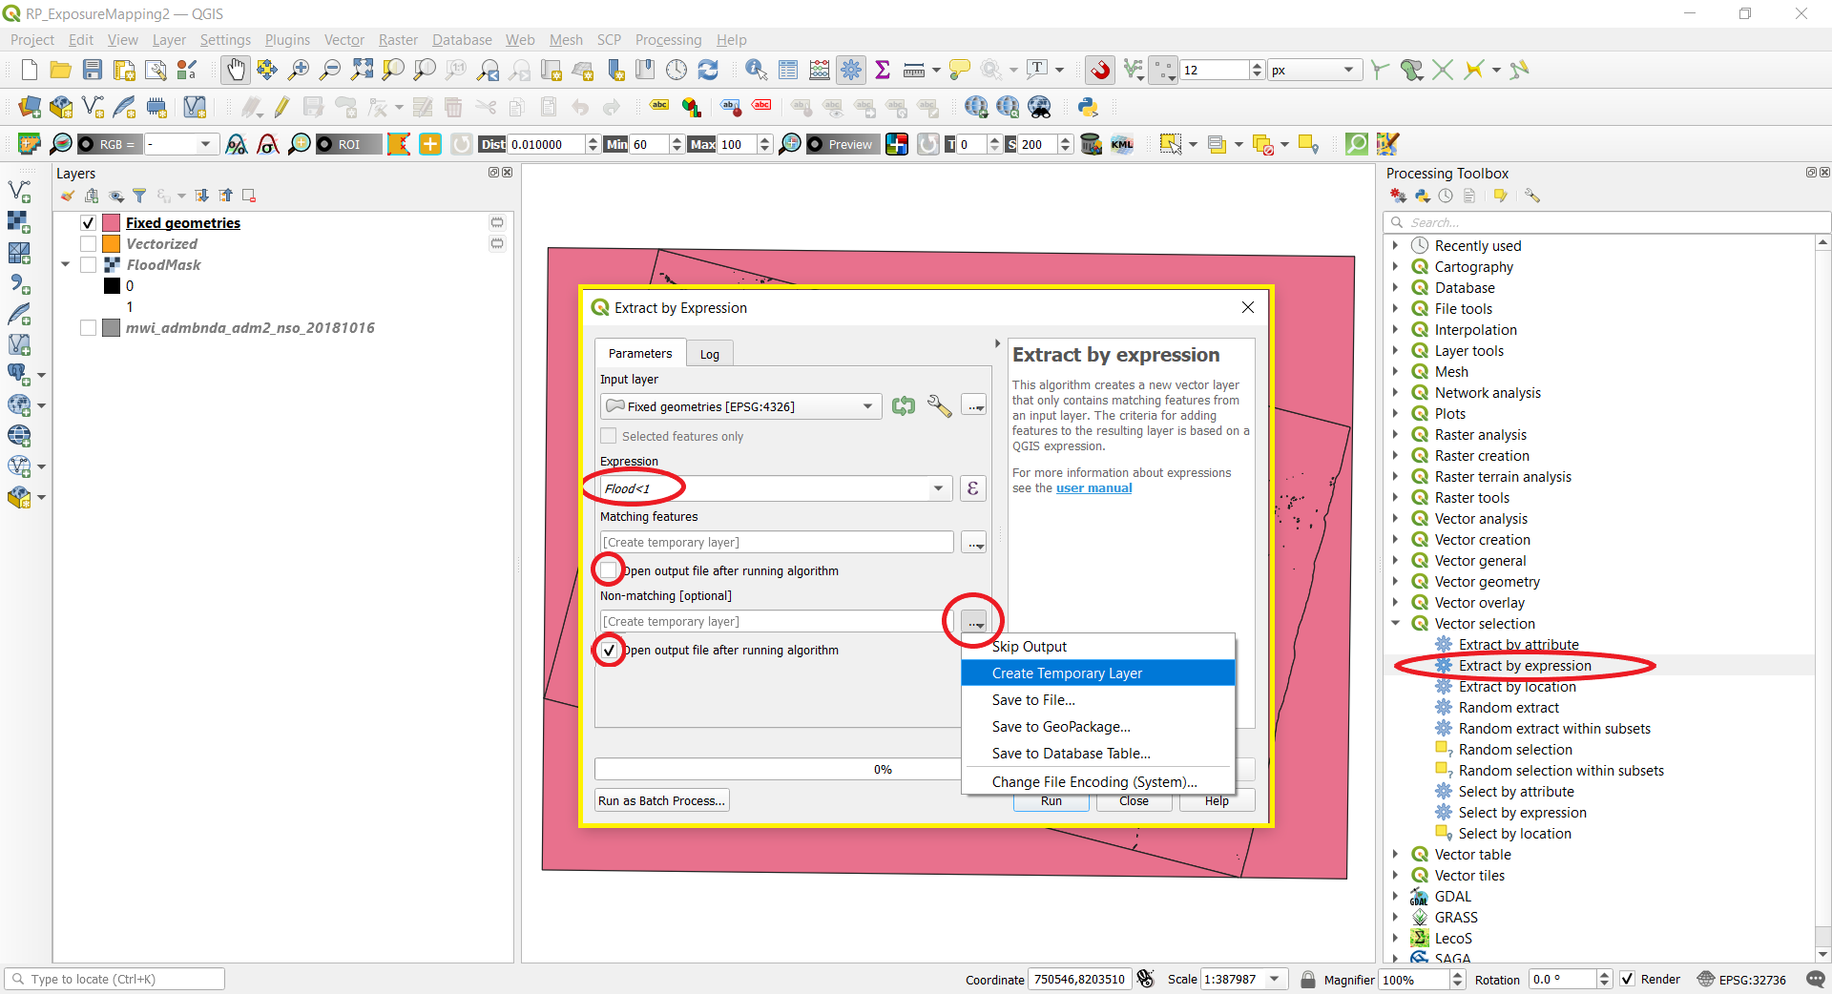Click the pink Fixed geometries color swatch

tap(110, 222)
